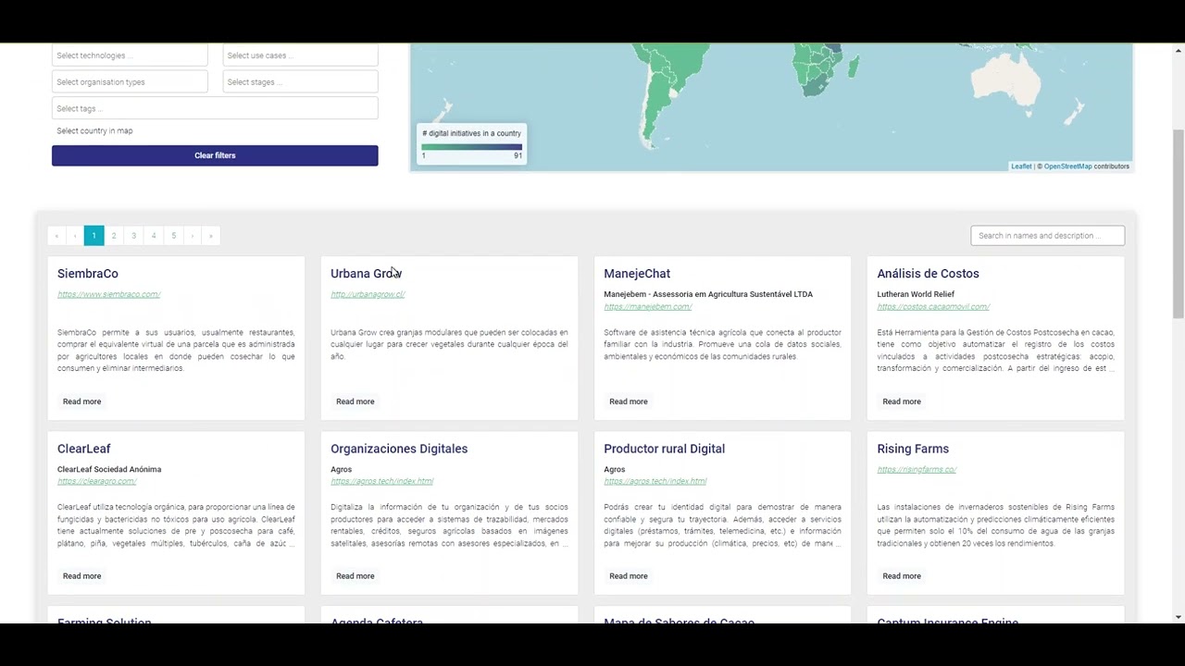Visit agros.tech link under Organizaciones Digitales
Screen dimensions: 1185x666
click(x=381, y=481)
